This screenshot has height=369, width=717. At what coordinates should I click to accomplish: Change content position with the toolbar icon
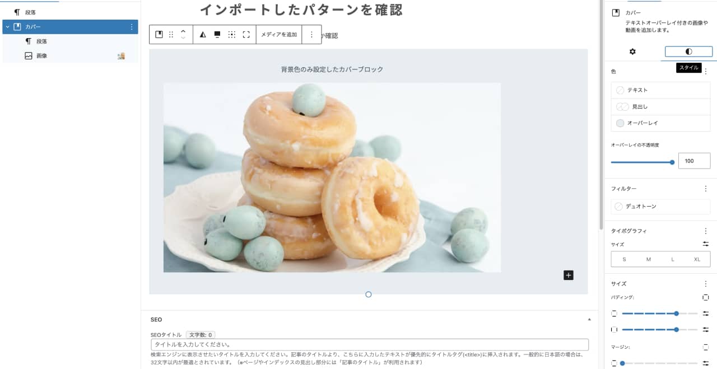pos(231,35)
